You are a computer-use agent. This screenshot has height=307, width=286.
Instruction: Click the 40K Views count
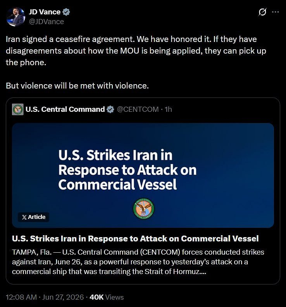coord(107,297)
